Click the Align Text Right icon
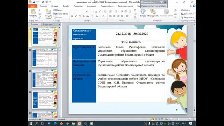 point(118,16)
